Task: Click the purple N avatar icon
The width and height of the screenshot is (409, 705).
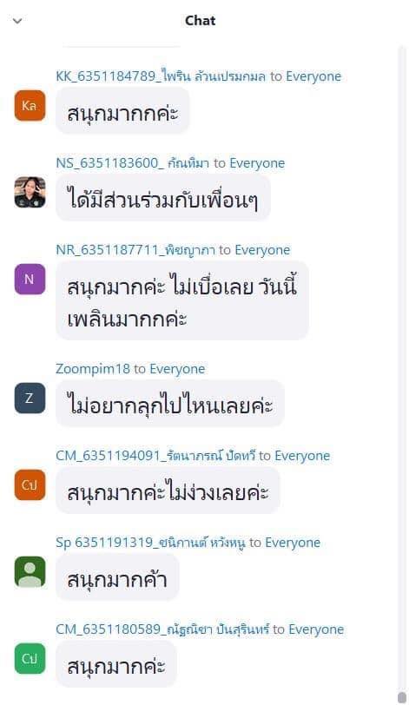Action: (30, 280)
